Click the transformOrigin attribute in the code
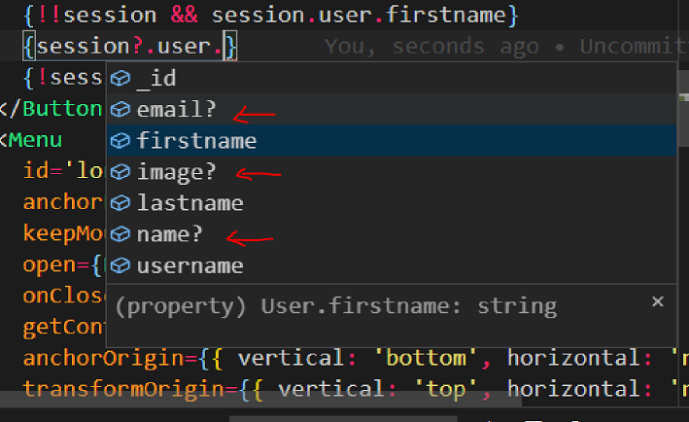Viewport: 689px width, 422px height. [x=124, y=390]
